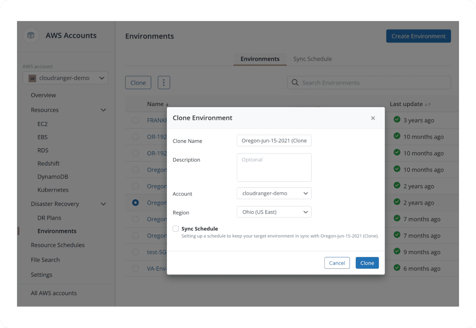Screen dimensions: 476x328
Task: Open the Region dropdown showing Ohio (US East)
Action: pos(274,212)
